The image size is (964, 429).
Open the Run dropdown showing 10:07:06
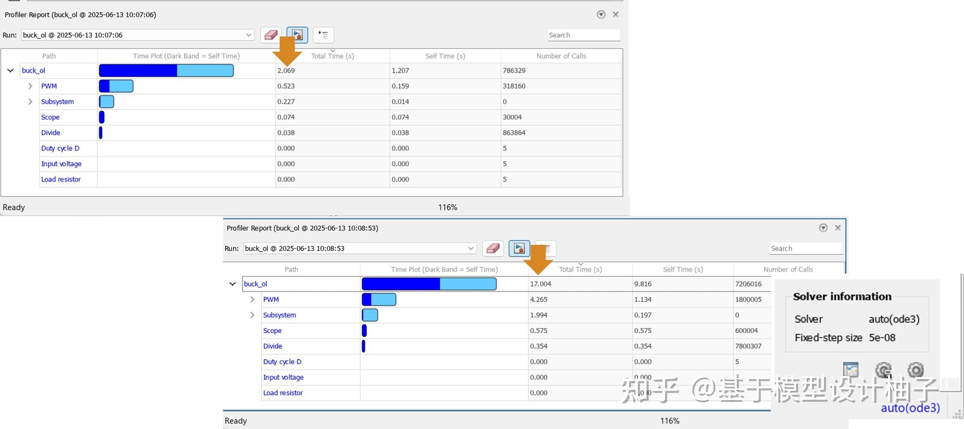tap(138, 35)
